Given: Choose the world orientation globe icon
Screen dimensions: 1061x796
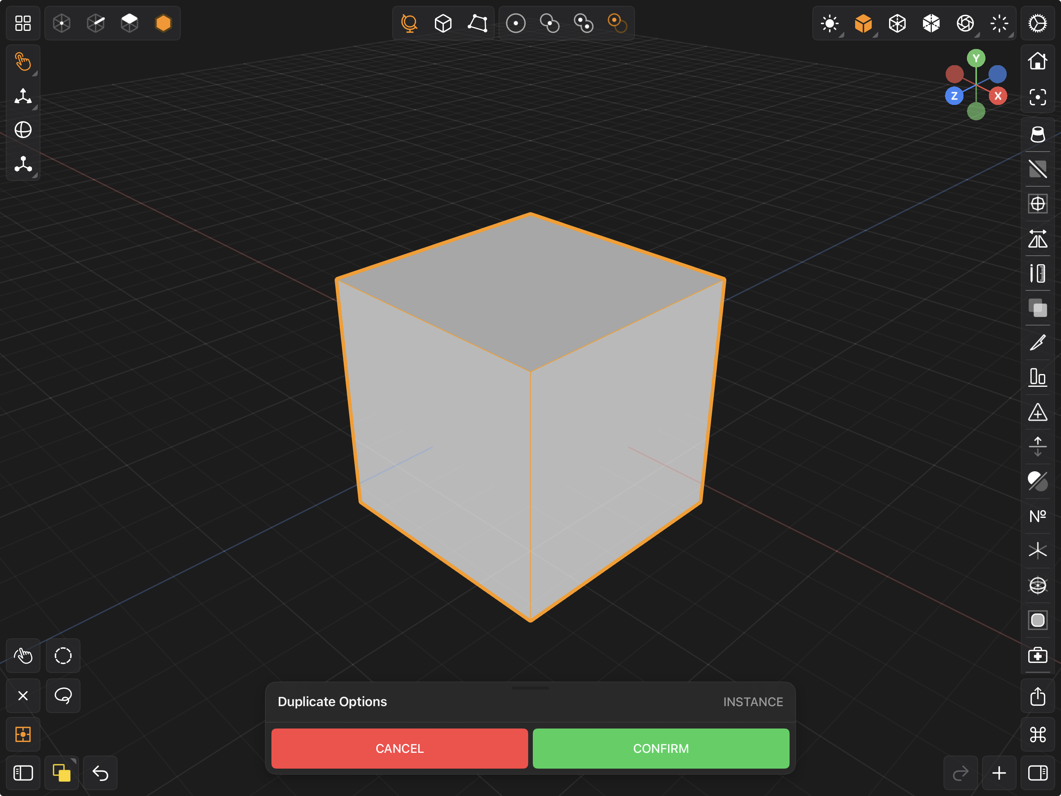Looking at the screenshot, I should [x=409, y=23].
